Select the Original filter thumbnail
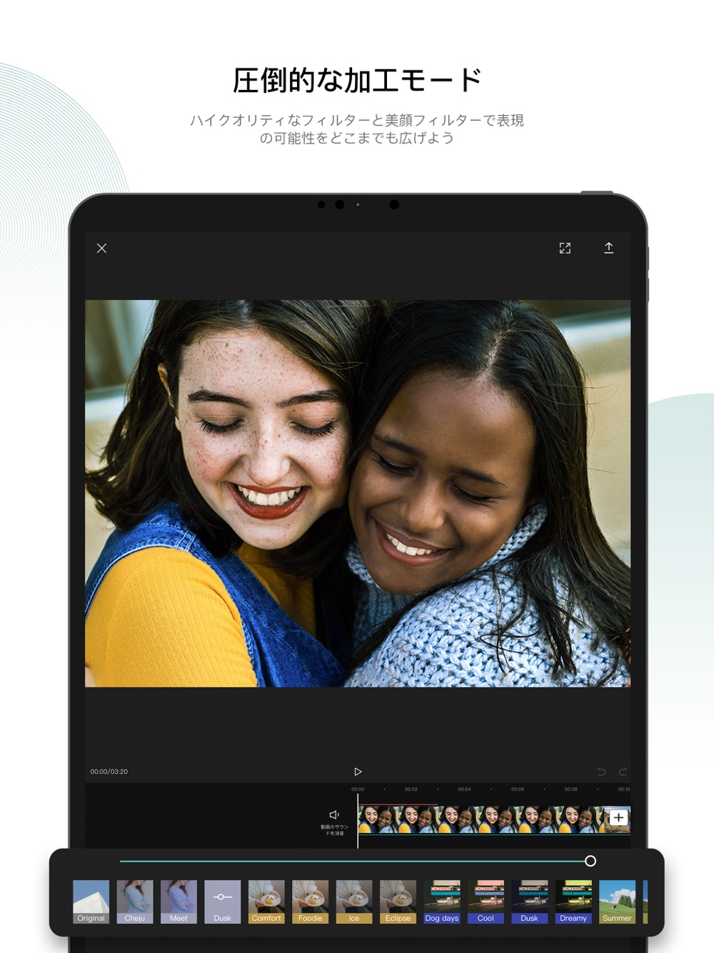This screenshot has width=714, height=953. click(91, 902)
